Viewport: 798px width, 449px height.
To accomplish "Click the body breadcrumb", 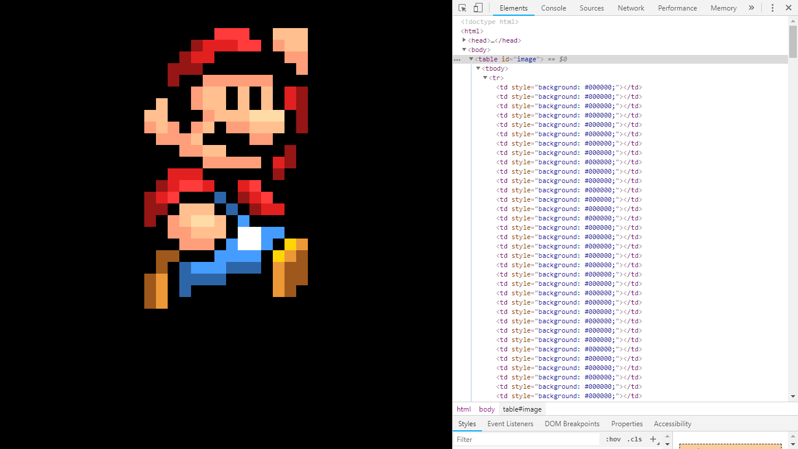I will [487, 409].
